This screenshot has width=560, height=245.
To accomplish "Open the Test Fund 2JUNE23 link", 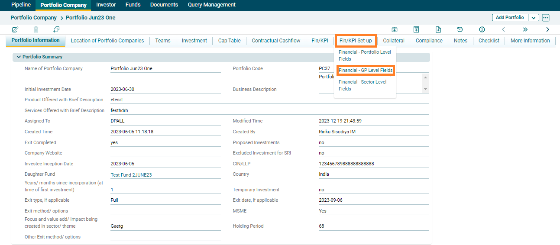I will (x=131, y=175).
